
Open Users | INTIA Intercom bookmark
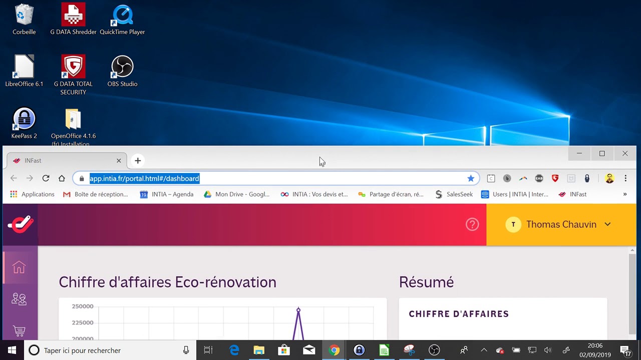(x=515, y=194)
